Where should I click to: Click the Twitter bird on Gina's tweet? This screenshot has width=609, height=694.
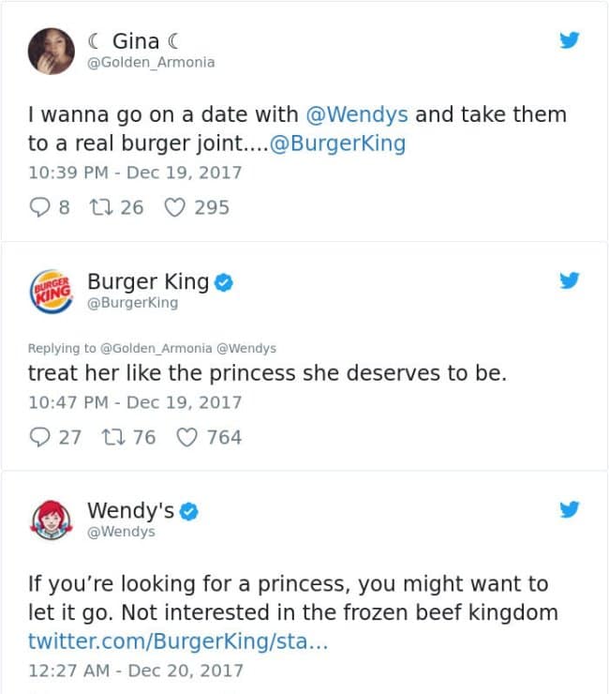(570, 40)
